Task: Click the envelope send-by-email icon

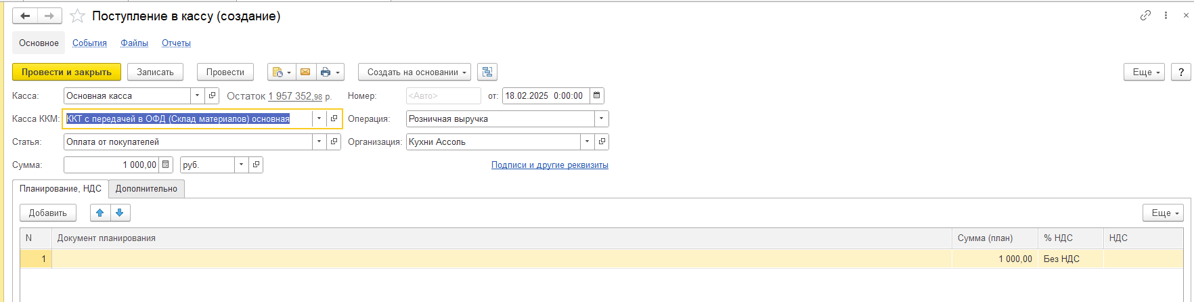Action: point(305,72)
